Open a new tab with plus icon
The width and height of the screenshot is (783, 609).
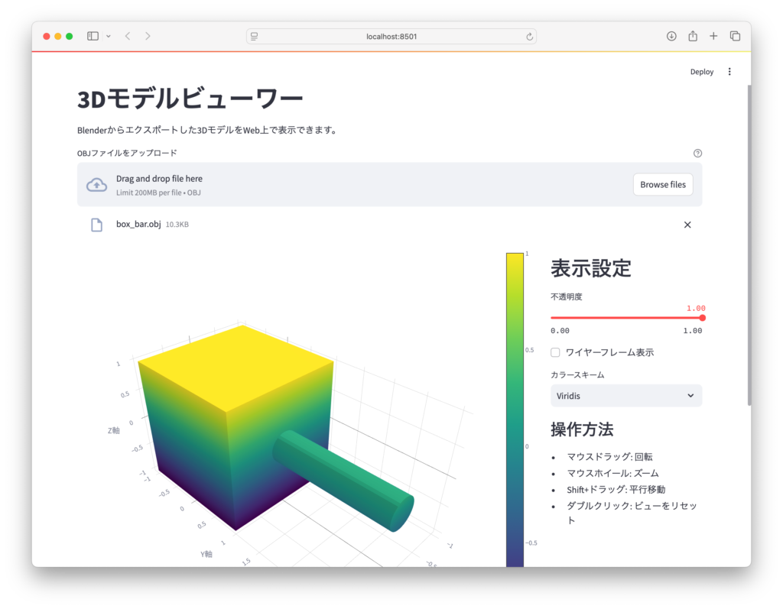(x=713, y=36)
